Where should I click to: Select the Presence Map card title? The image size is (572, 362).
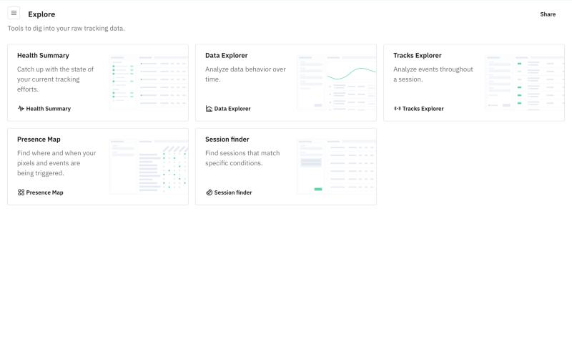(39, 140)
